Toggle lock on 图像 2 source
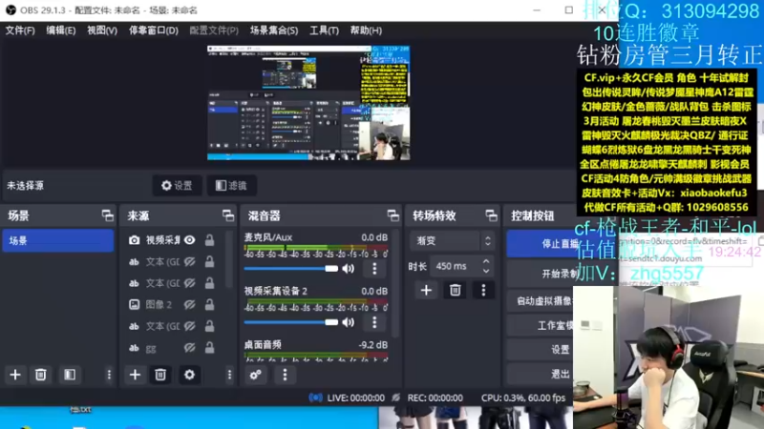 coord(209,304)
